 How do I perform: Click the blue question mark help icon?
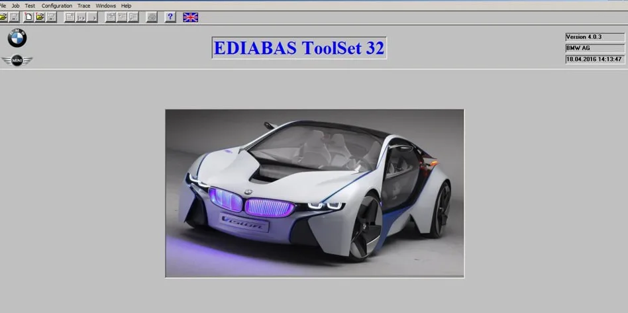tap(170, 17)
